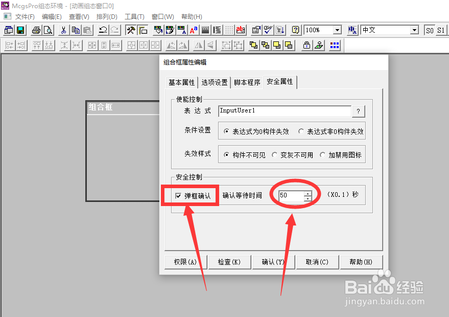Click the lock object icon
Screen dimensions: 449x317
click(x=306, y=46)
